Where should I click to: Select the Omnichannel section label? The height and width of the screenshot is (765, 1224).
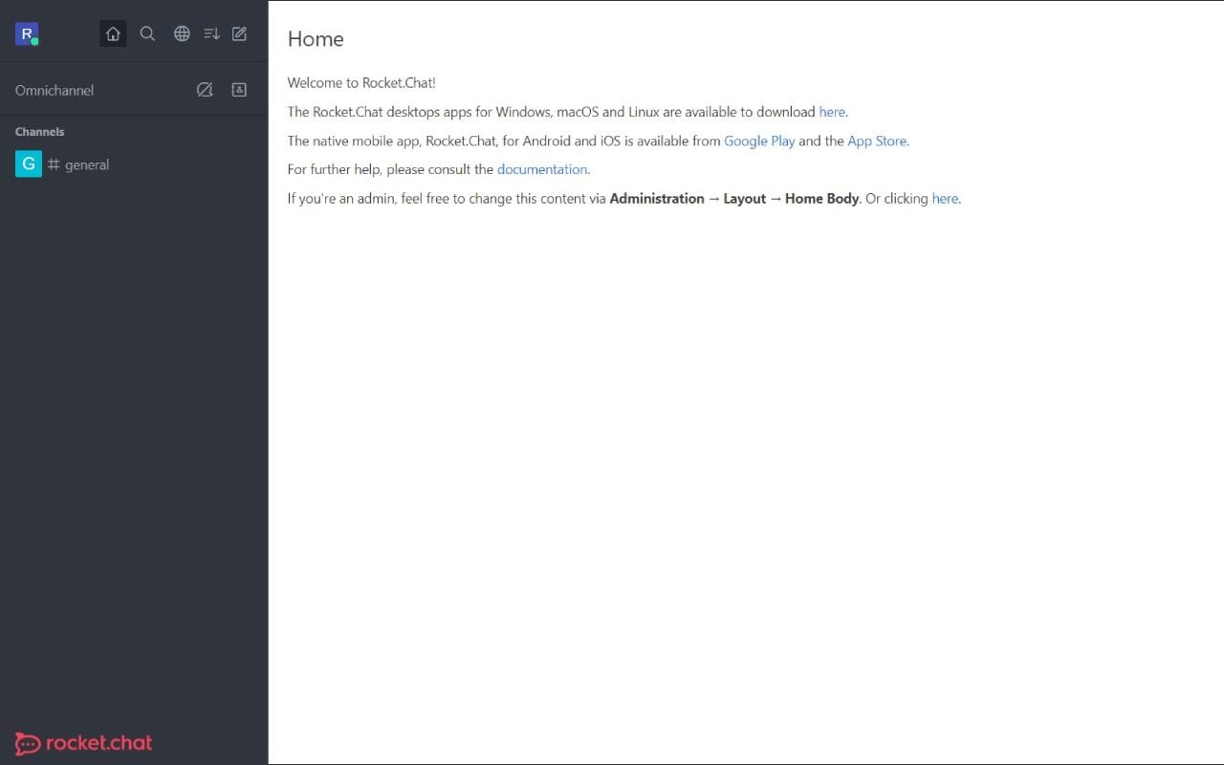[x=55, y=90]
